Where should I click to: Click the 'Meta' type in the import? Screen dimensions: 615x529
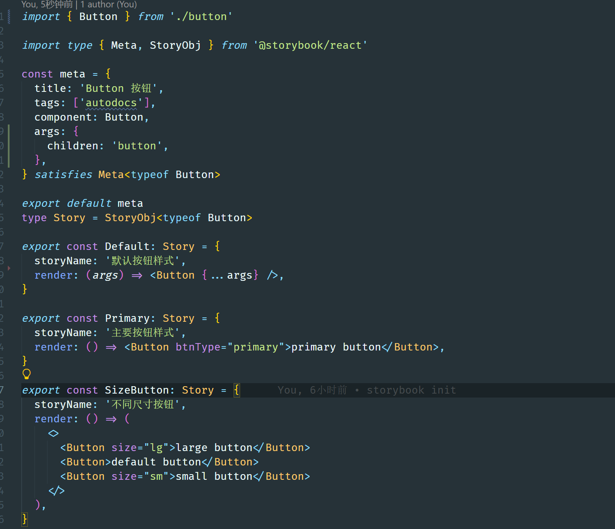pos(124,45)
